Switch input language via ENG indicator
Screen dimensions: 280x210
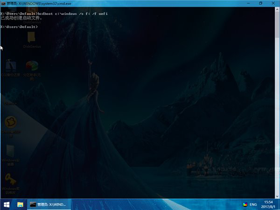coord(253,204)
